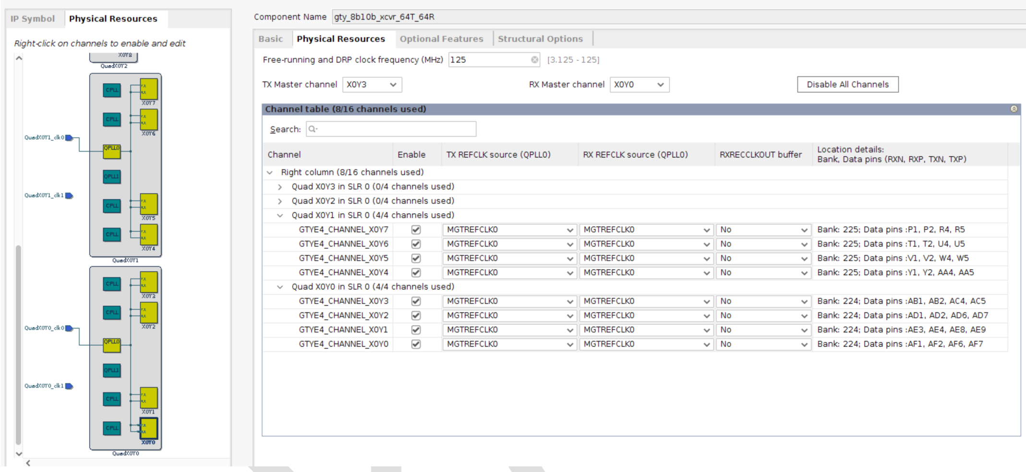Disable GTYE4_CHANNEL_X0Y0 enable checkbox
1026x472 pixels.
pos(416,345)
